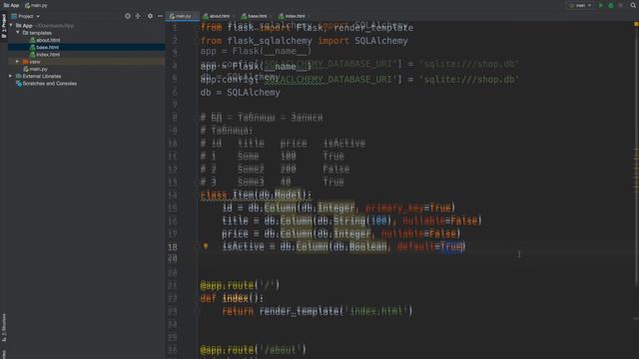The image size is (639, 359).
Task: Click the Project tool window side tab
Action: [4, 26]
